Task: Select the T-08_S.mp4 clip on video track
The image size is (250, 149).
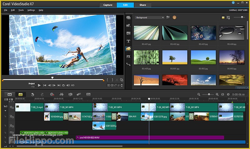Action: click(x=29, y=107)
